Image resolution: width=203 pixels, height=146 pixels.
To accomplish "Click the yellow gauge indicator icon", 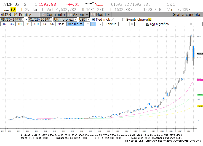I will (x=13, y=9).
